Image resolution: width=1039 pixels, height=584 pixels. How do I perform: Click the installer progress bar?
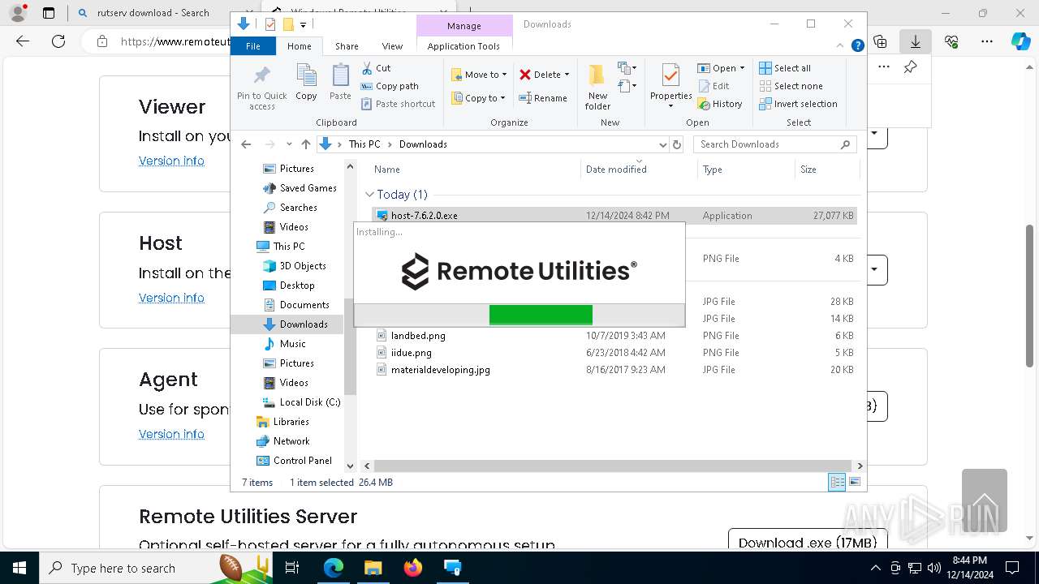click(519, 315)
